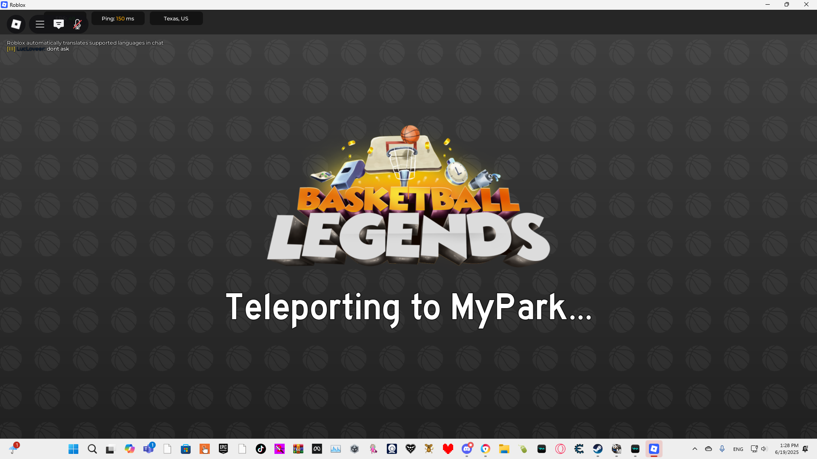This screenshot has width=817, height=459.
Task: Open the clock and date flyout
Action: coord(786,449)
